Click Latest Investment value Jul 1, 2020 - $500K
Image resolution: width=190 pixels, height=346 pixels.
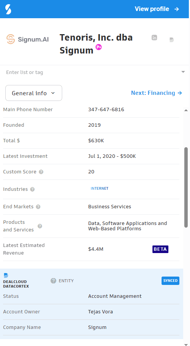click(x=112, y=156)
